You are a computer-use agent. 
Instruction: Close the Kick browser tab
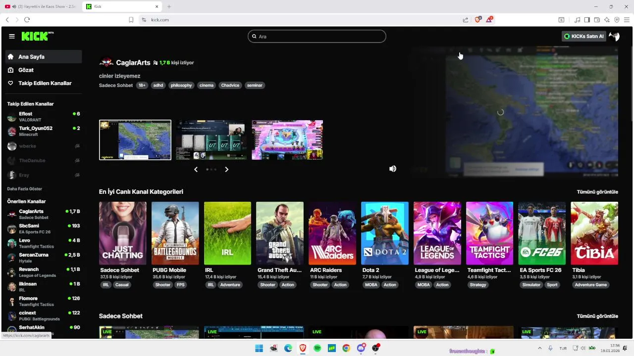157,6
